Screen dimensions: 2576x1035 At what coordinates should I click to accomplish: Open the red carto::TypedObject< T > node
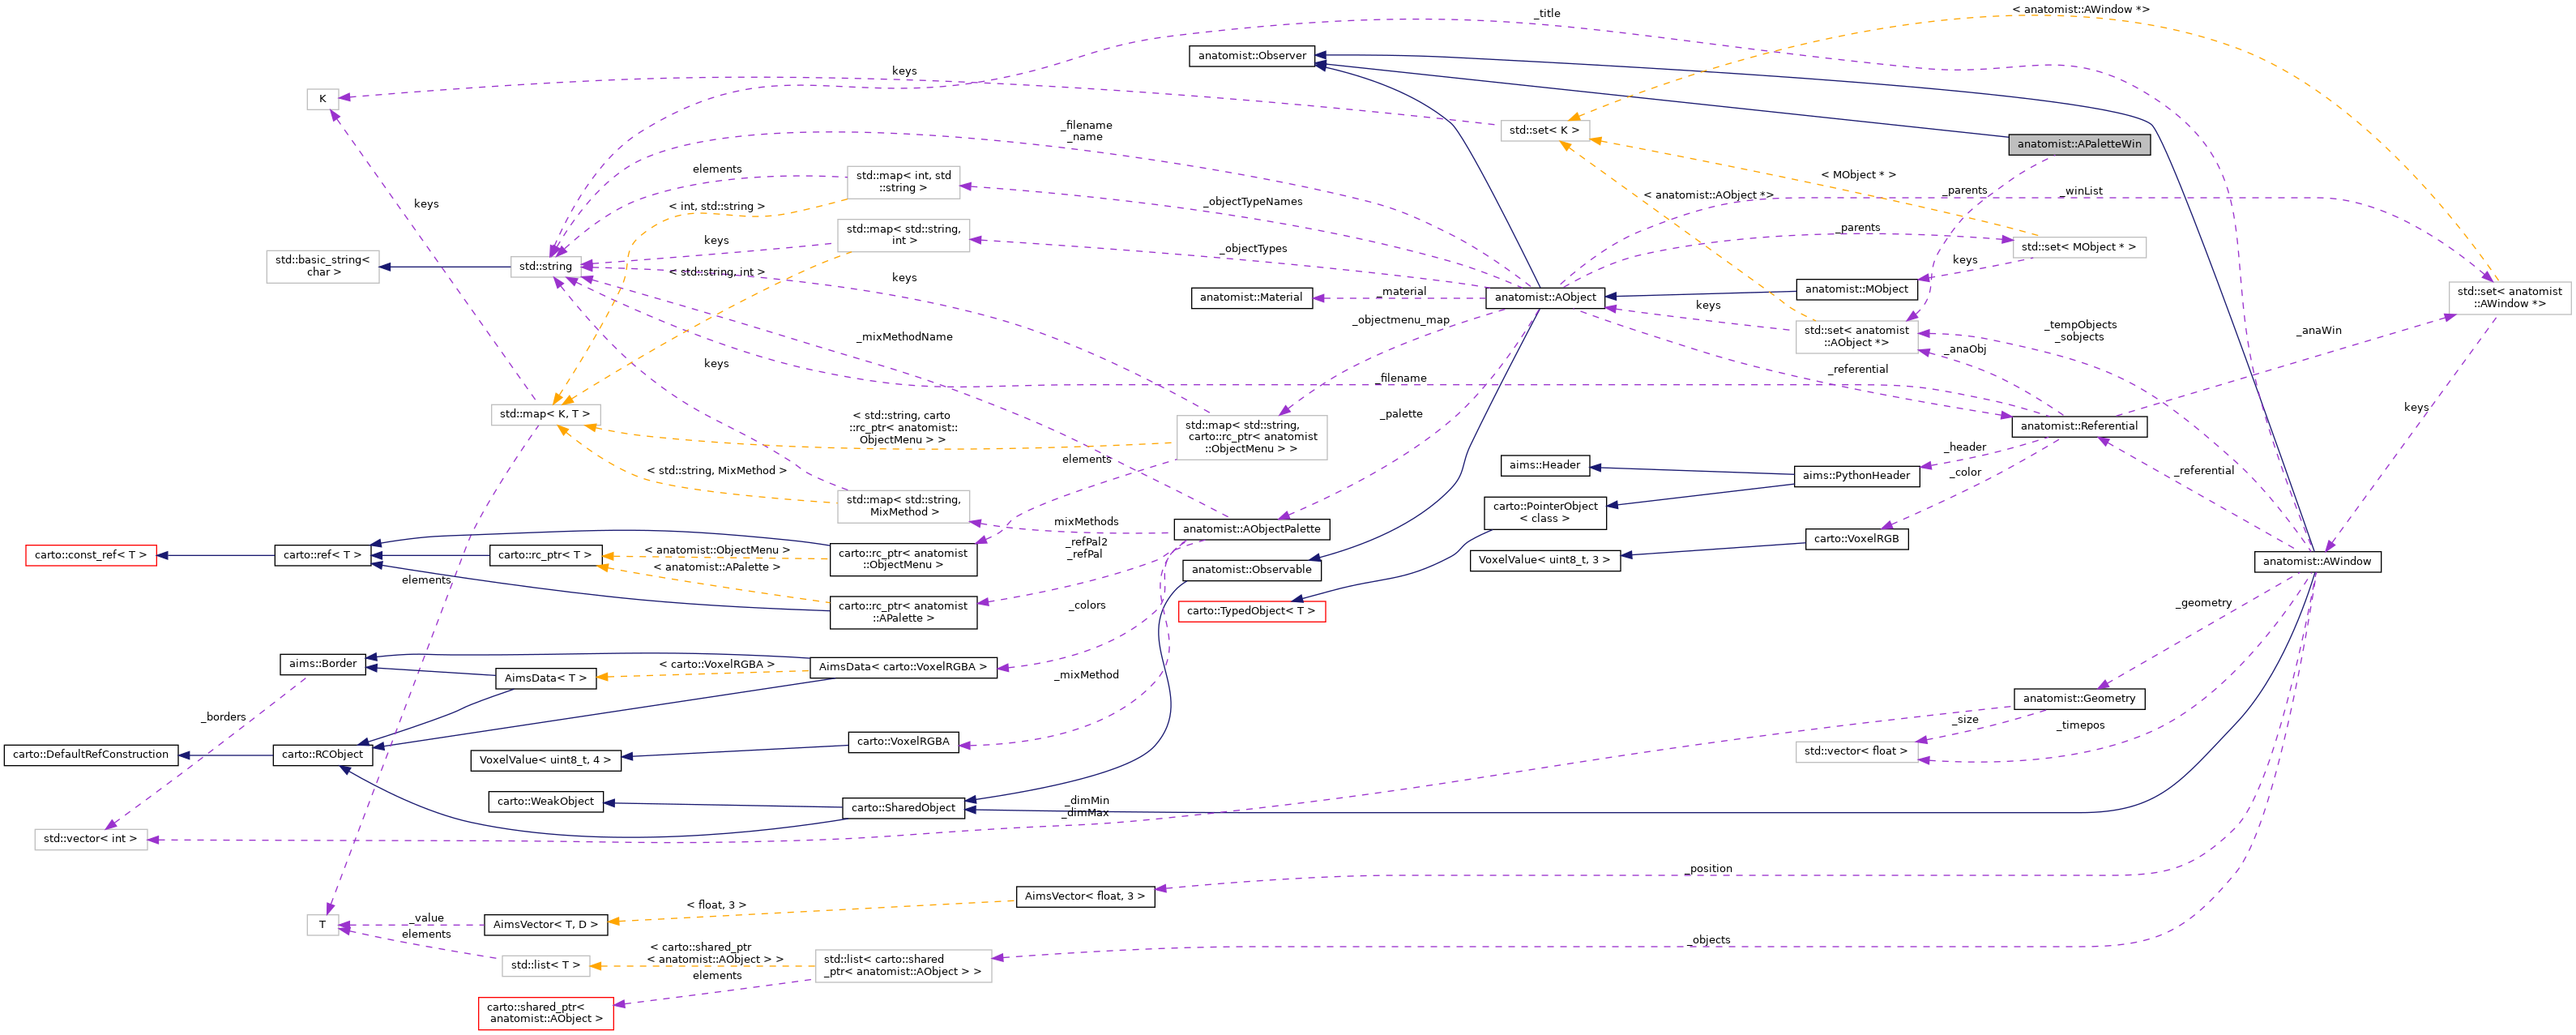tap(1251, 611)
